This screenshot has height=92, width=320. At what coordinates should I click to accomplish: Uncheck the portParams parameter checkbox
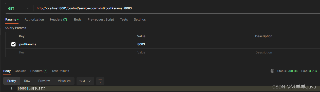point(13,44)
